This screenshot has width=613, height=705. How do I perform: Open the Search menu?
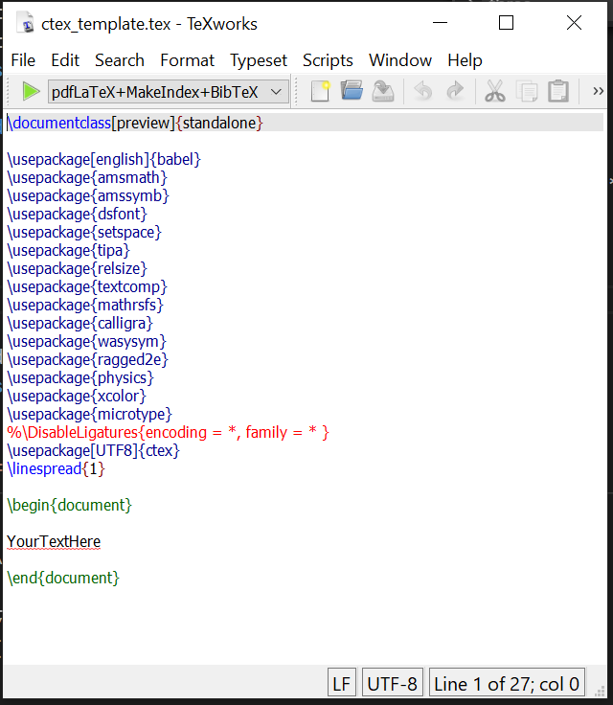pyautogui.click(x=120, y=60)
